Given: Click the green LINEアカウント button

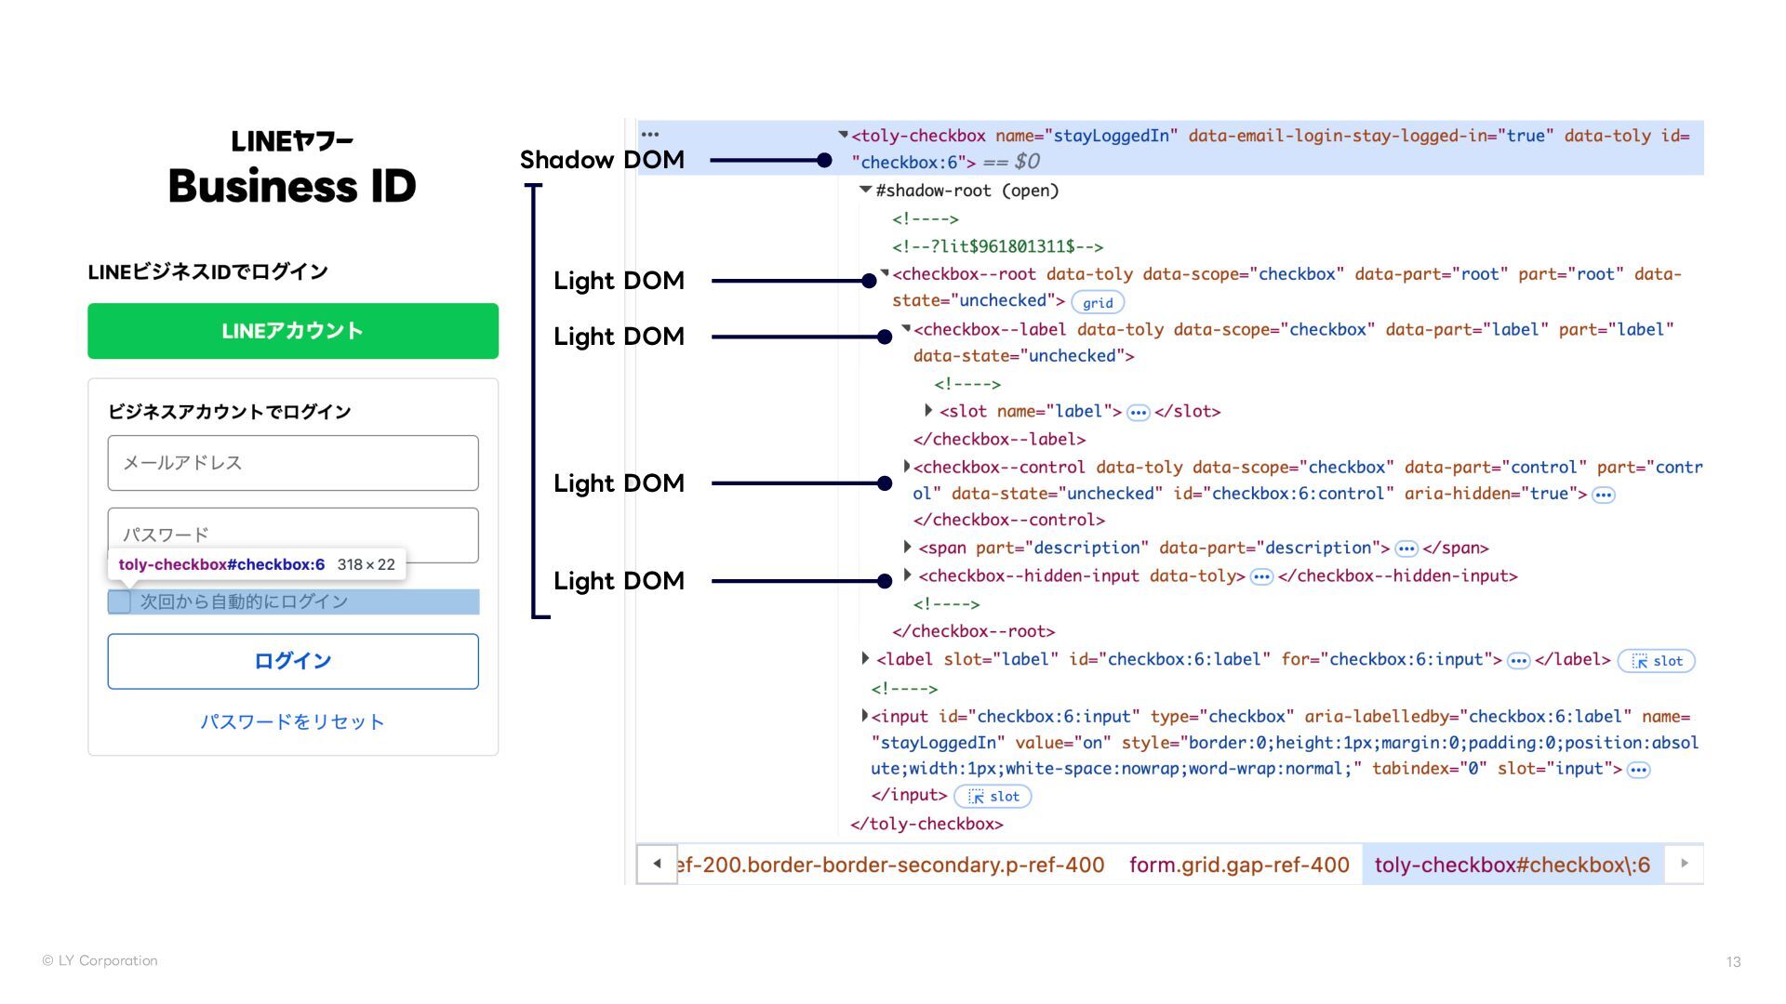Looking at the screenshot, I should tap(293, 331).
